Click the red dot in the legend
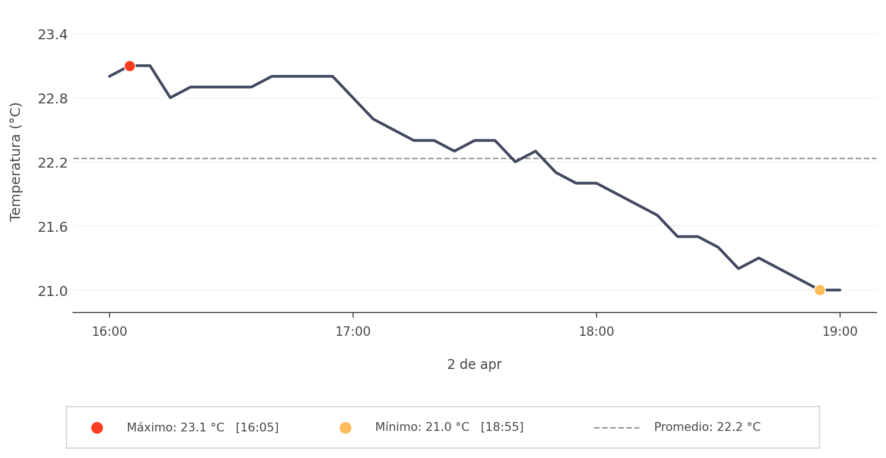This screenshot has width=886, height=458. 97,428
